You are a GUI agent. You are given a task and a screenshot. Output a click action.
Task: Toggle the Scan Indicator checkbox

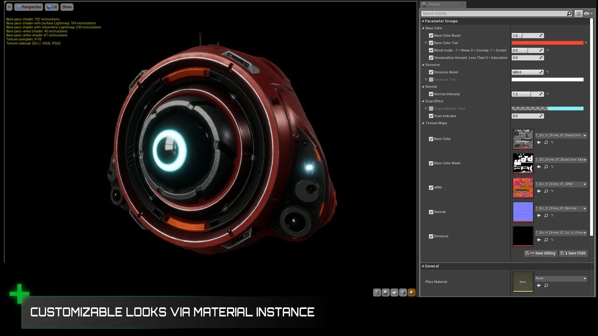(x=431, y=116)
